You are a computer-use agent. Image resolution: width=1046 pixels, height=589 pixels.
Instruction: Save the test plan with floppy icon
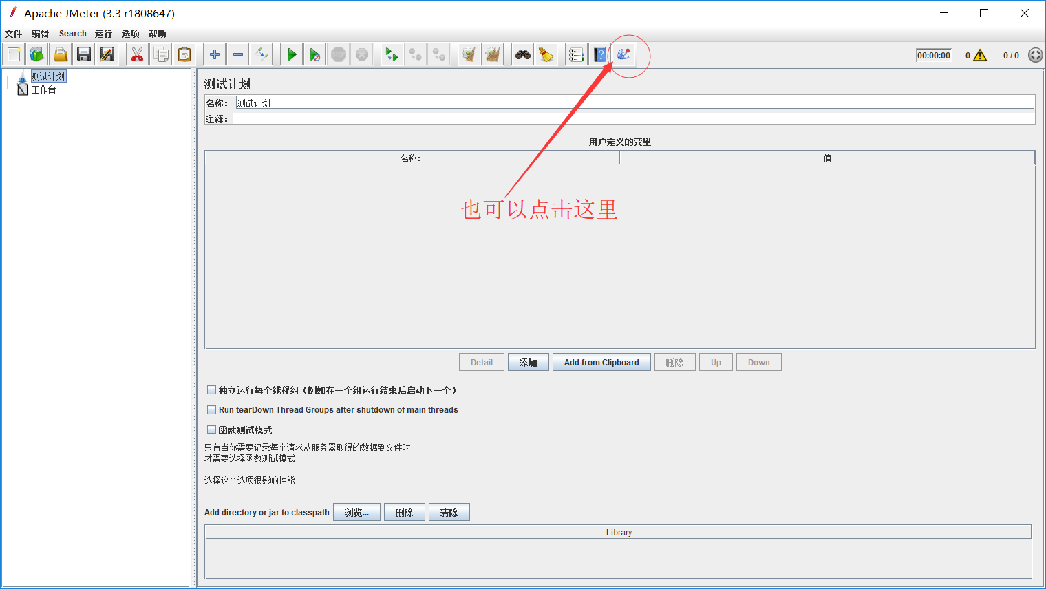coord(84,54)
